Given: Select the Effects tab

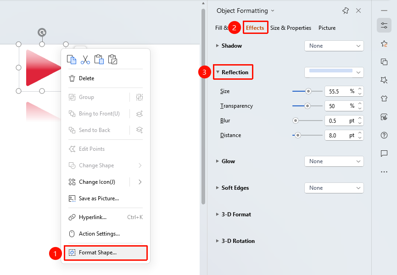Looking at the screenshot, I should [x=255, y=28].
